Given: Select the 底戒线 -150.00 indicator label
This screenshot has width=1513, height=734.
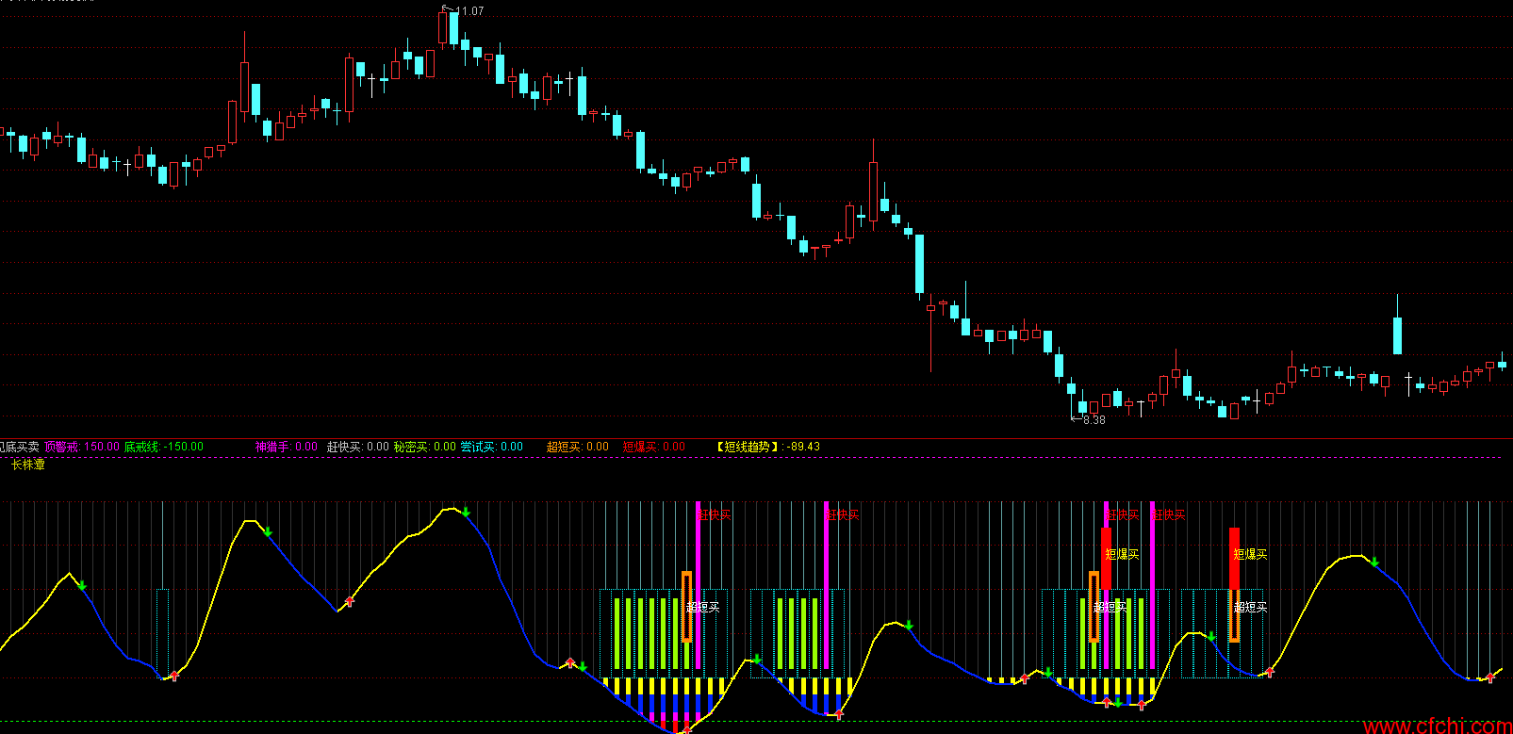Looking at the screenshot, I should click(x=164, y=447).
